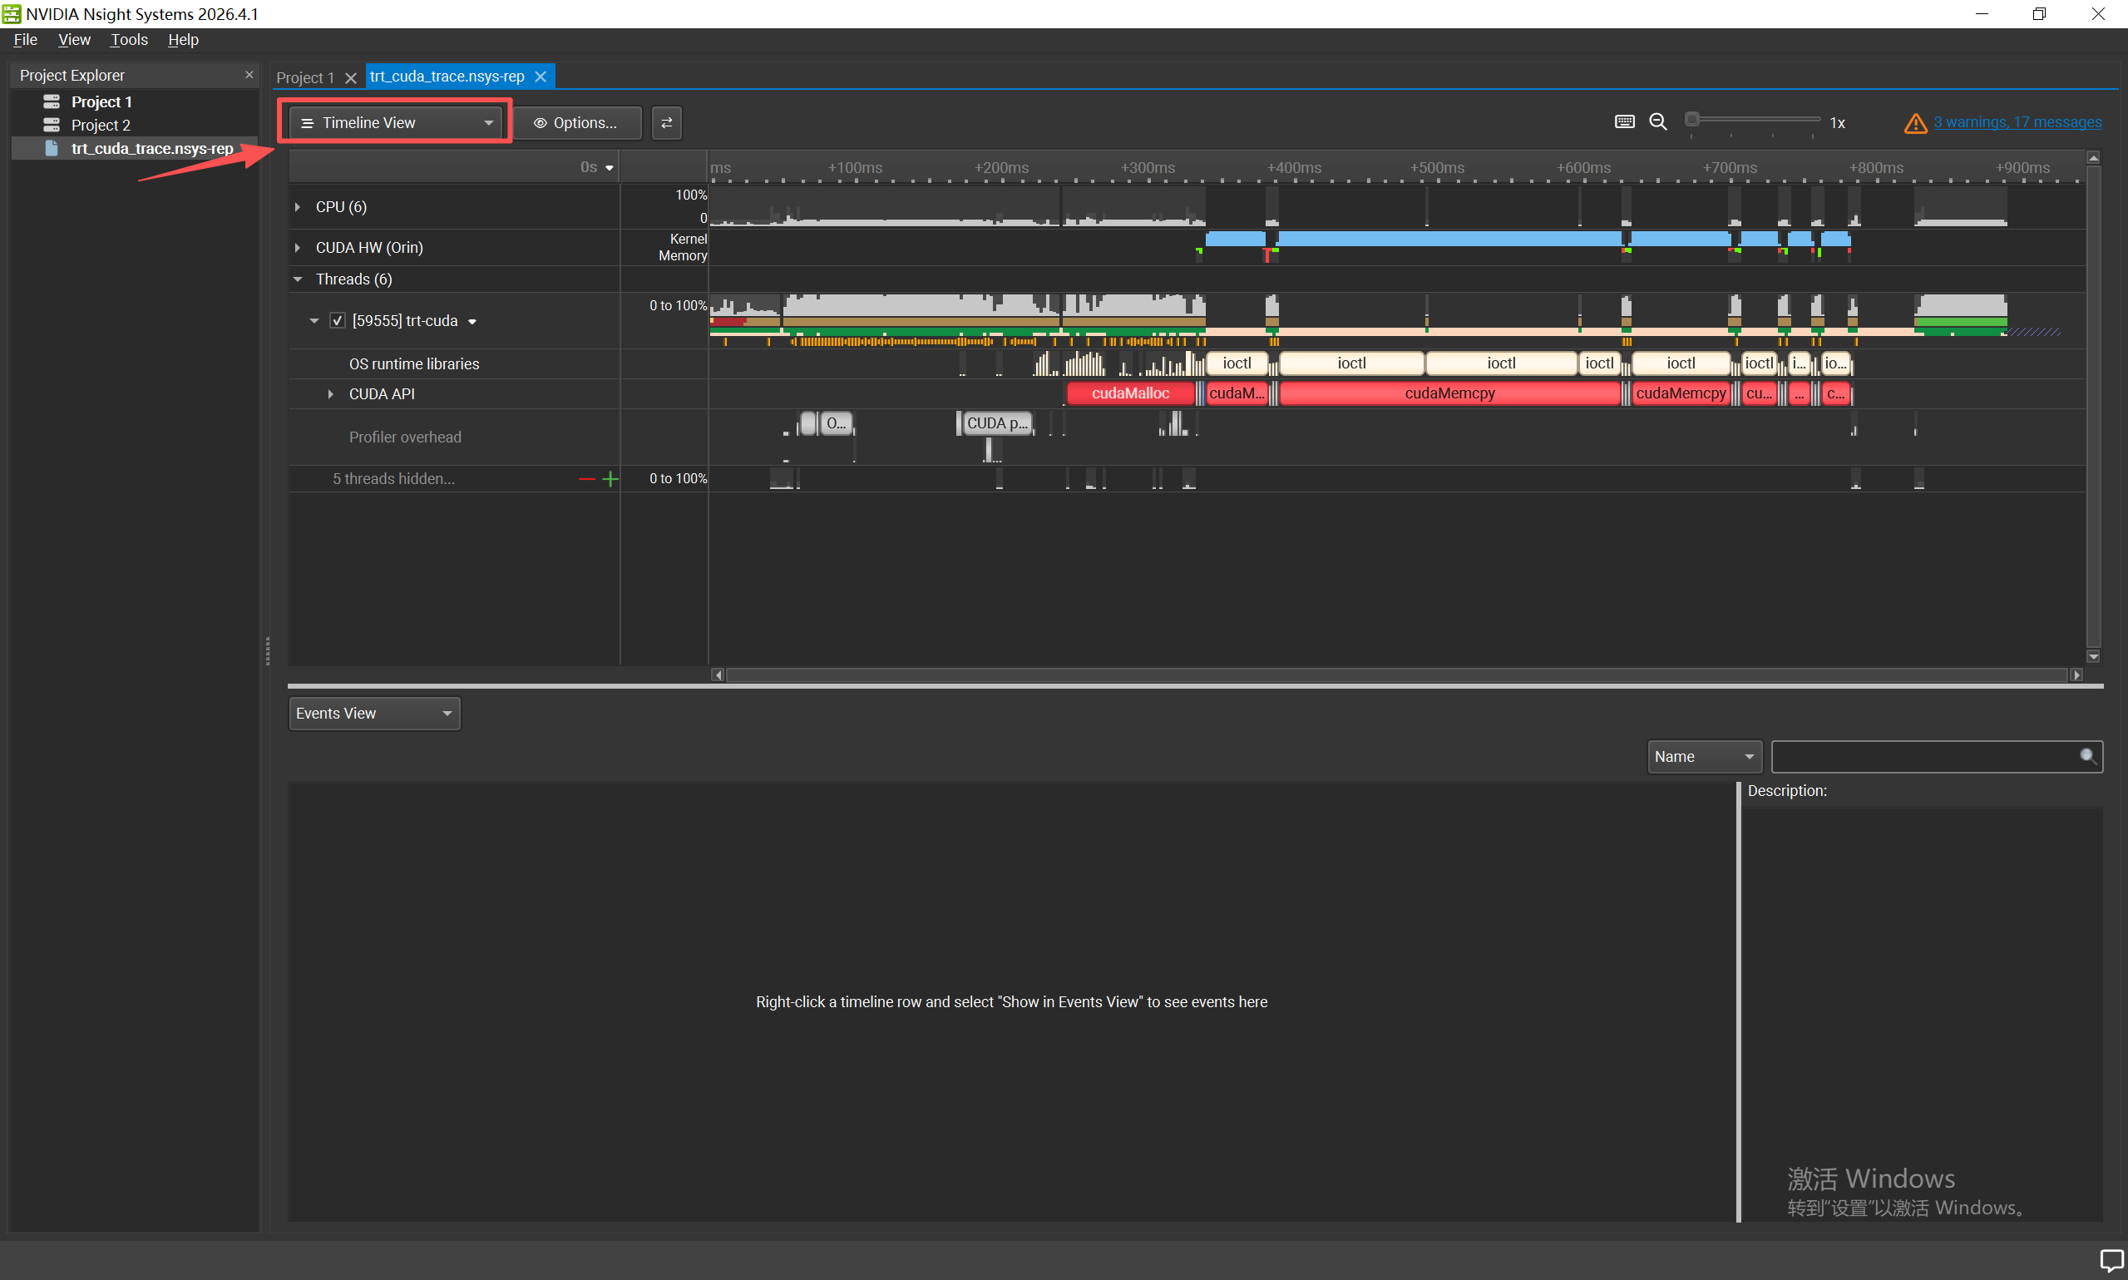Click the swap/sync arrows toolbar button
Viewport: 2128px width, 1280px height.
[667, 122]
